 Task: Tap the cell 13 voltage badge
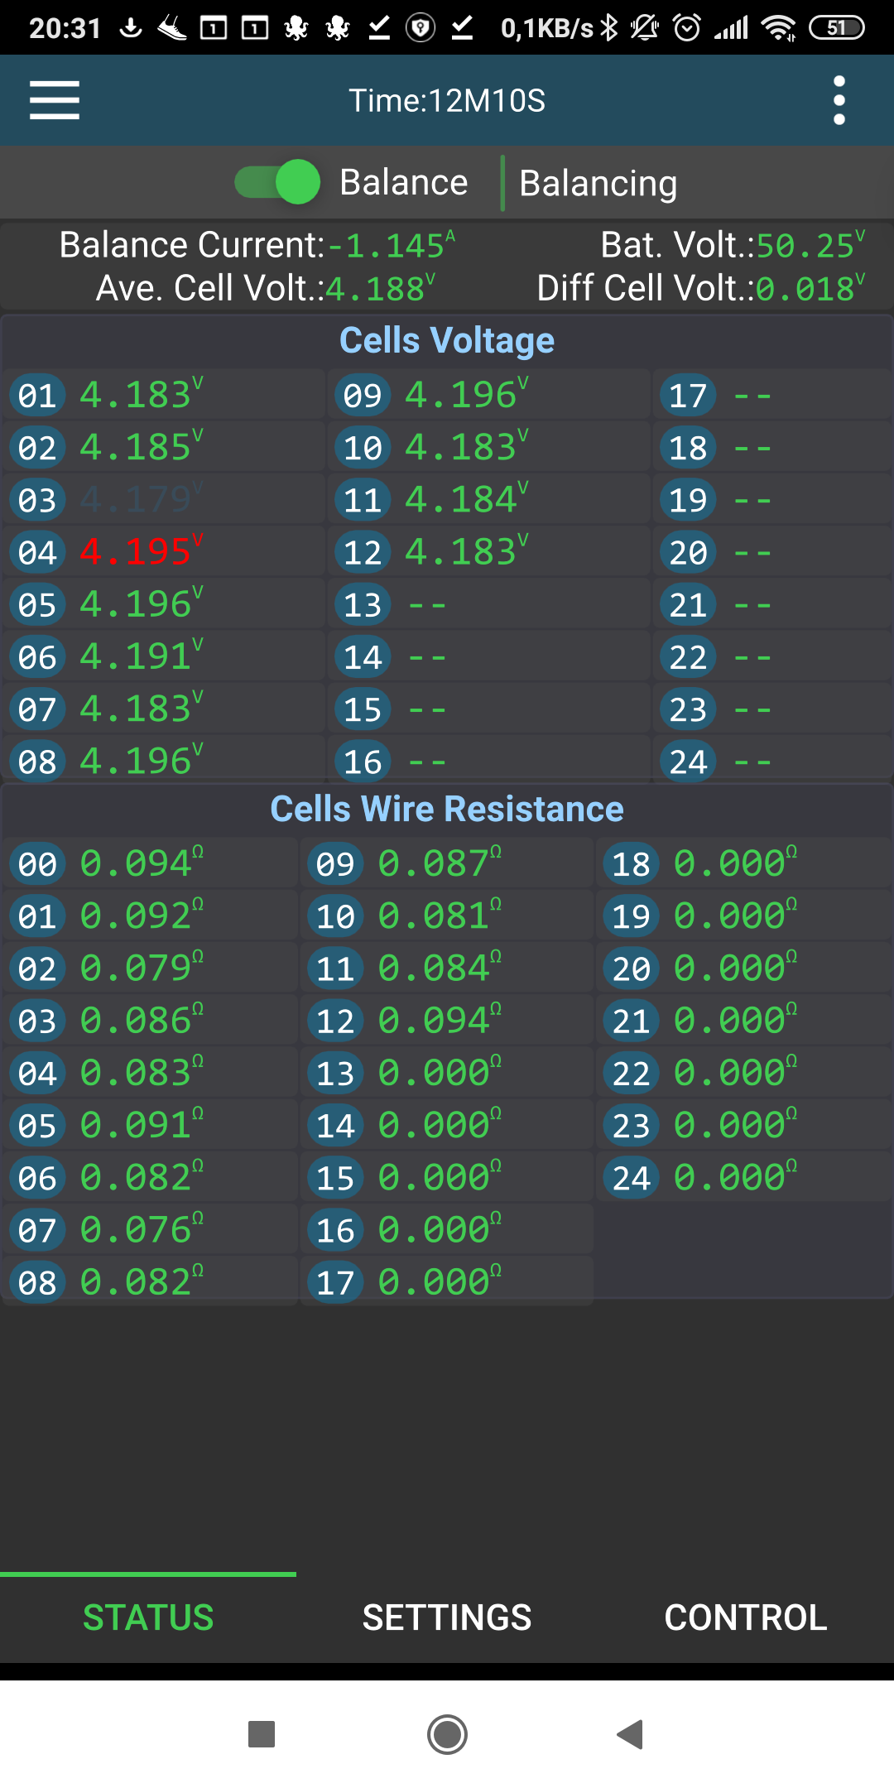pos(363,604)
